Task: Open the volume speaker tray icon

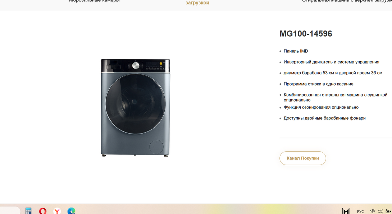Action: 380,211
